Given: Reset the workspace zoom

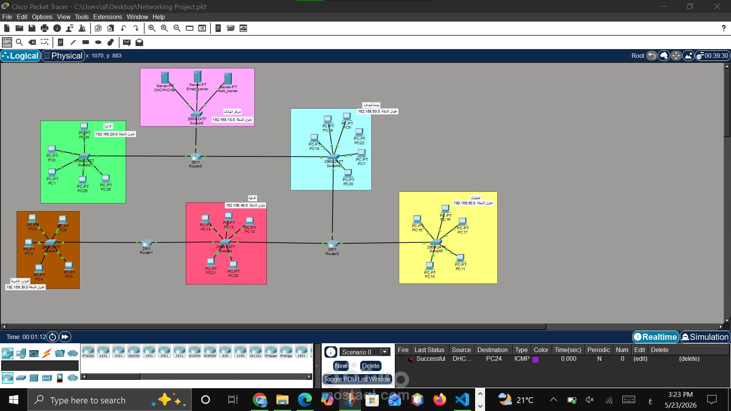Looking at the screenshot, I should [164, 28].
